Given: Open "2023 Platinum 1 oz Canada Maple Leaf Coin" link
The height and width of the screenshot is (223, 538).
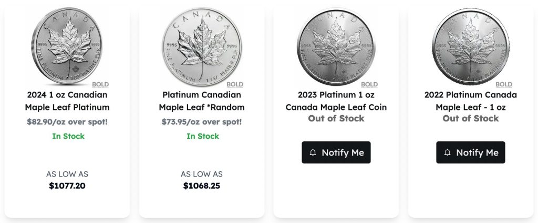Looking at the screenshot, I should 336,101.
